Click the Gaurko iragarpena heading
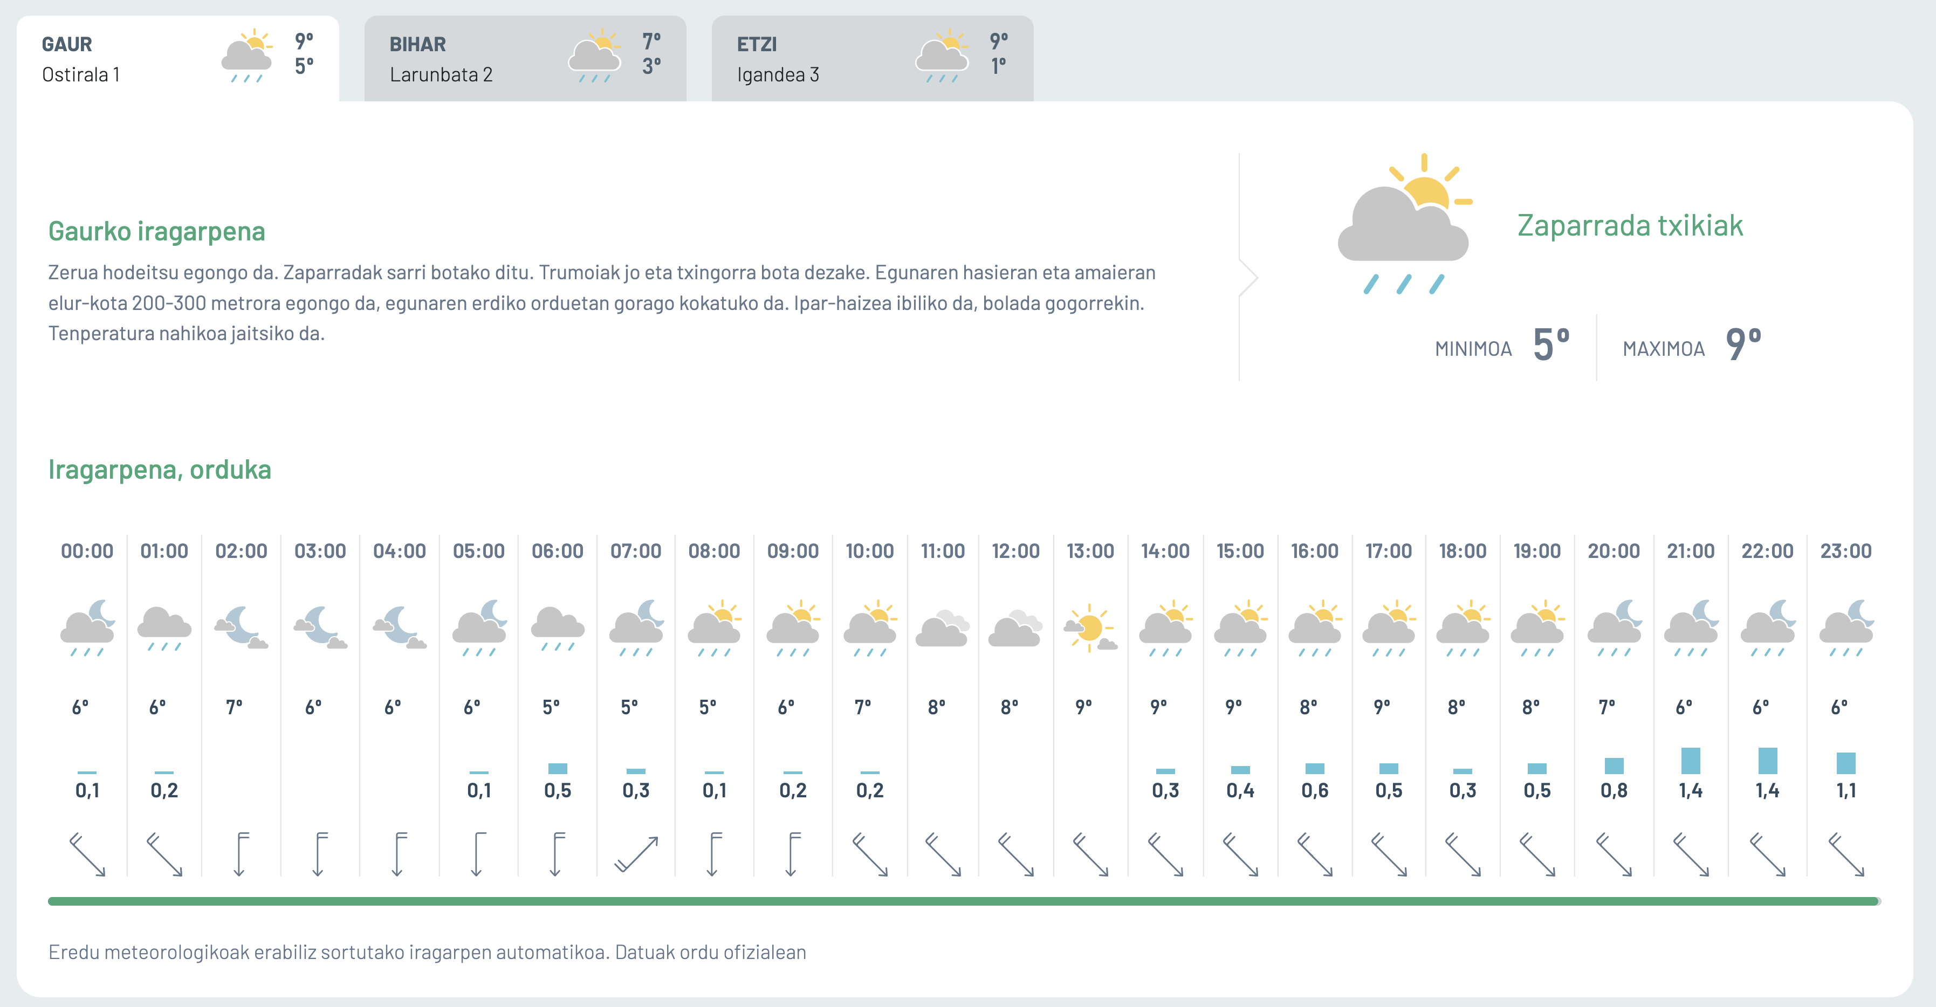This screenshot has height=1007, width=1936. coord(156,231)
